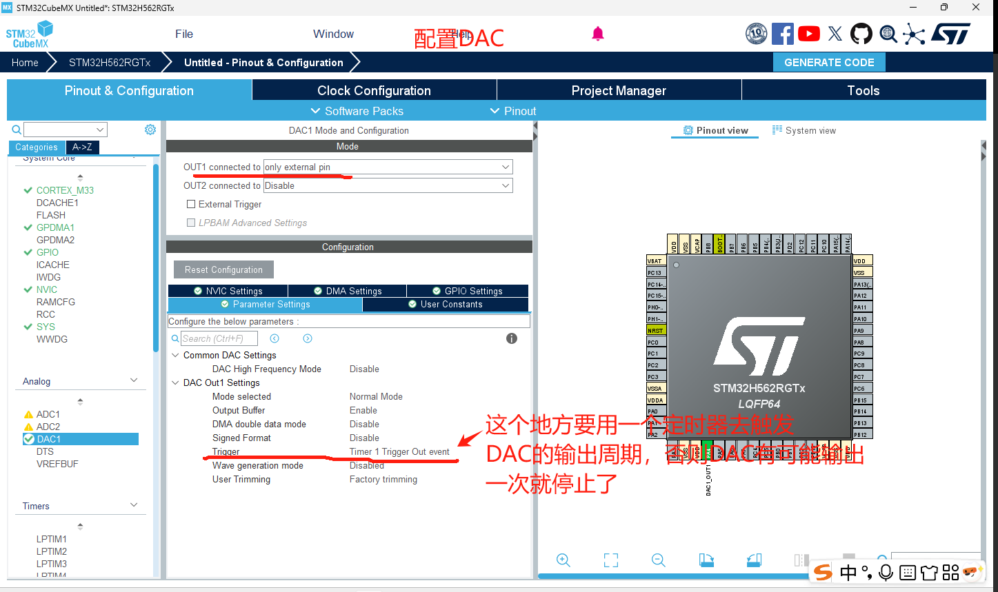This screenshot has width=998, height=592.
Task: Click GENERATE CODE button
Action: coord(829,62)
